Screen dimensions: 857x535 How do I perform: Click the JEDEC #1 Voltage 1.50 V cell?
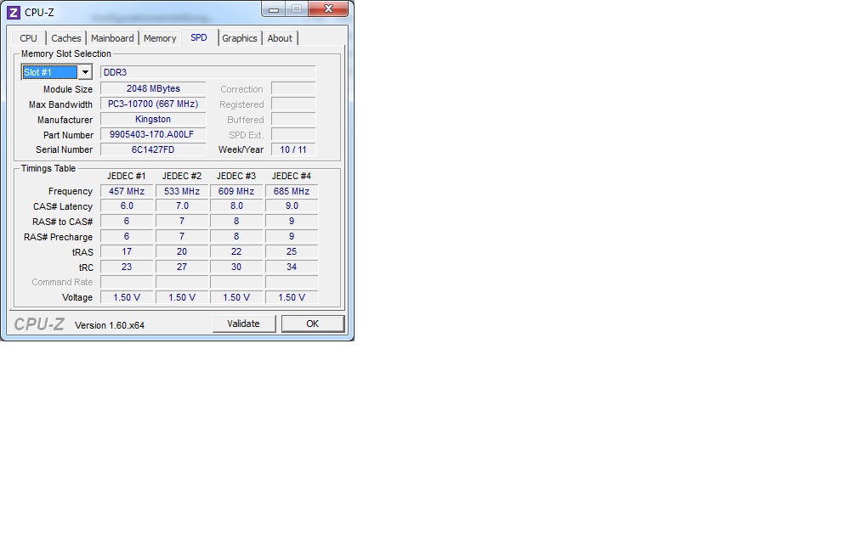point(127,297)
